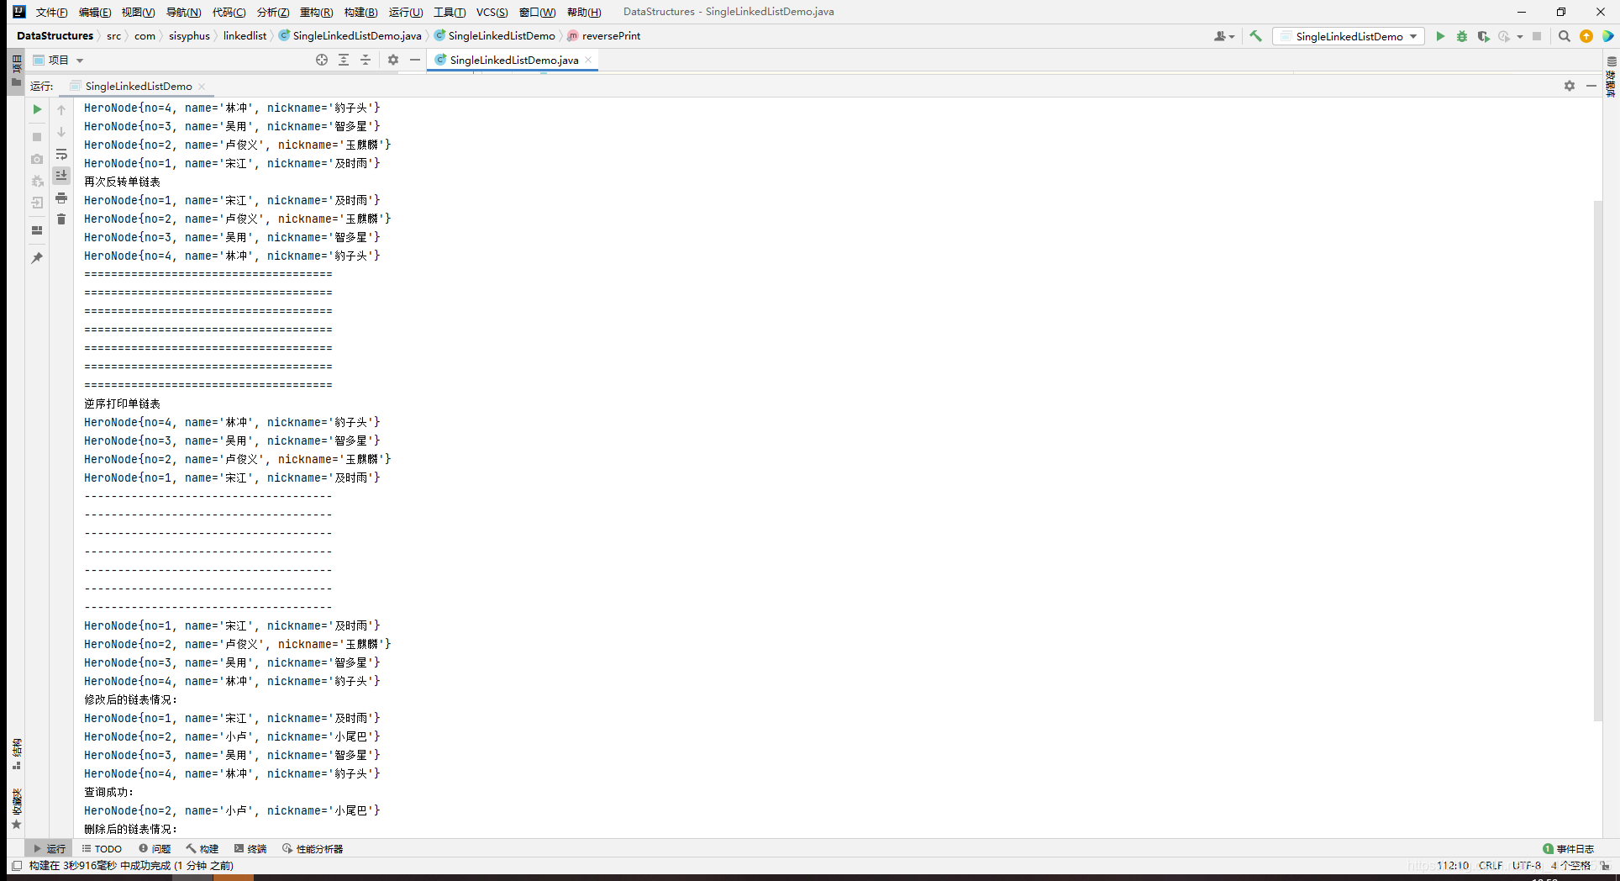
Task: Open the 文件(F) menu
Action: click(51, 12)
